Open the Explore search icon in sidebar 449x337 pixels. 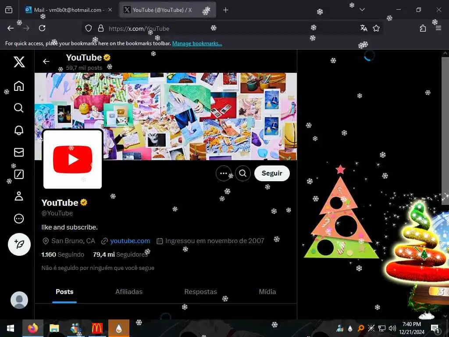19,108
